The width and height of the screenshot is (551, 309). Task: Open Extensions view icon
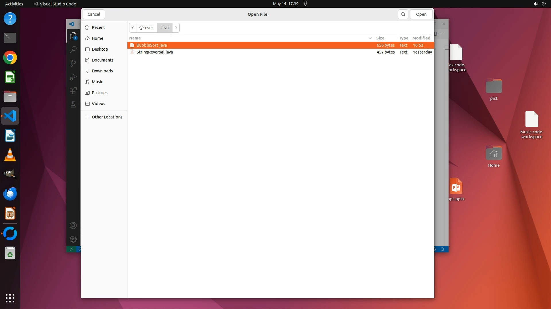[x=73, y=91]
